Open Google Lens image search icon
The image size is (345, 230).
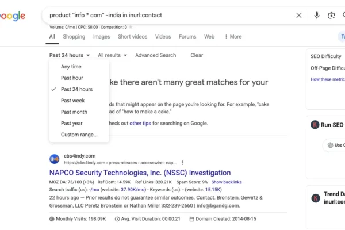click(331, 16)
